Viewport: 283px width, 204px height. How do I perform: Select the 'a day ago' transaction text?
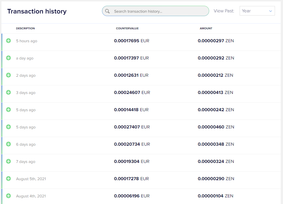point(25,58)
